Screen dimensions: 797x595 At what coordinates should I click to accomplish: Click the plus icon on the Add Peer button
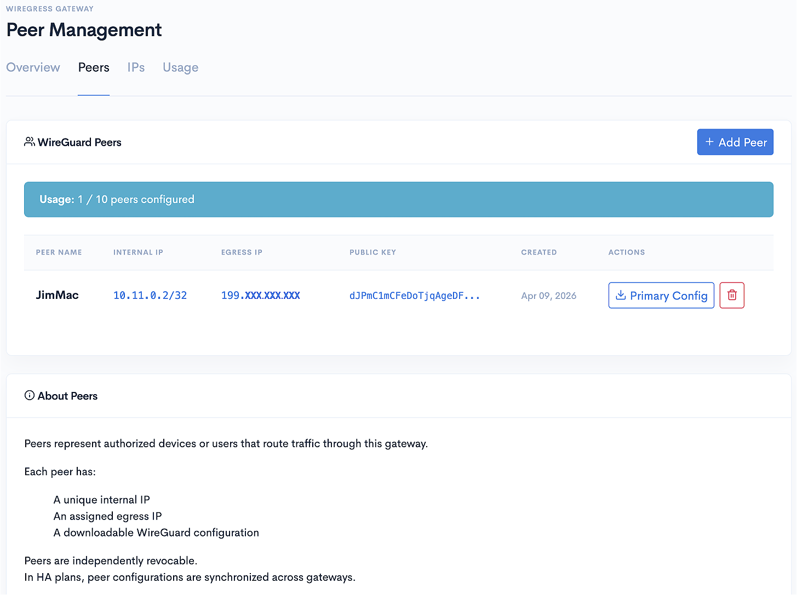(710, 142)
